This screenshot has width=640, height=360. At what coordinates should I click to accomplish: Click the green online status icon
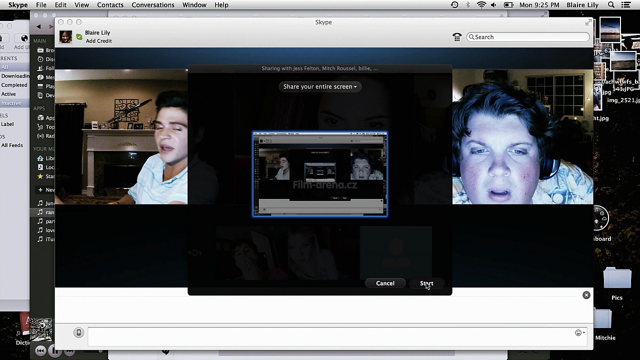(79, 37)
